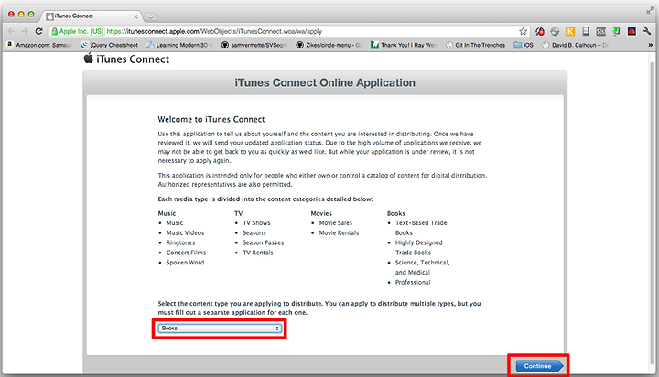
Task: Click the Highly Designed Trade Books item
Action: click(x=418, y=248)
